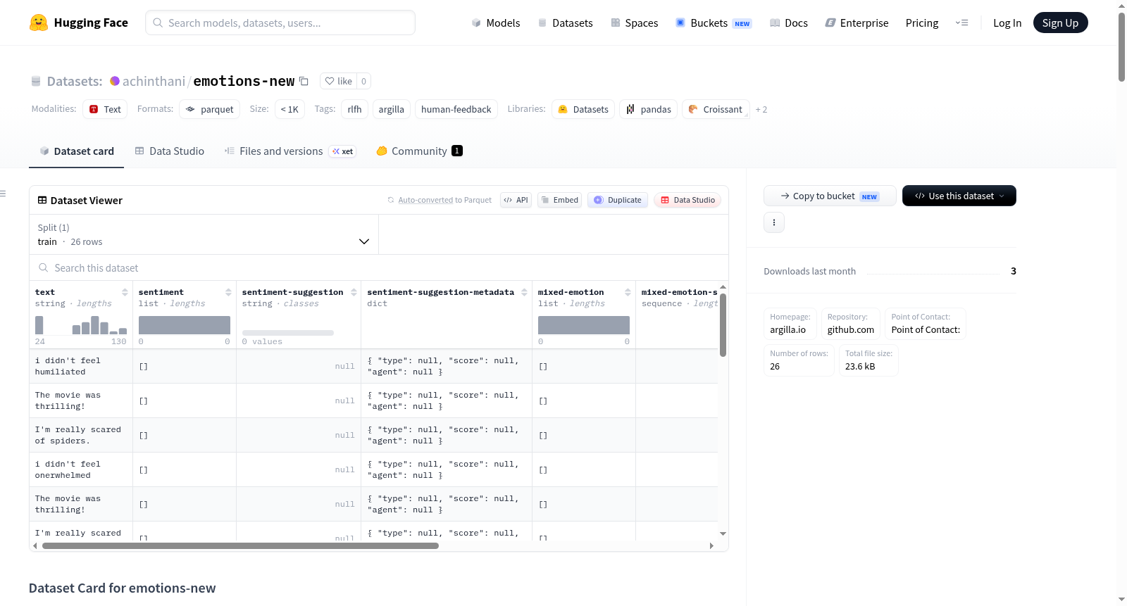The width and height of the screenshot is (1127, 606).
Task: Switch to Files and versions tab
Action: 289,151
